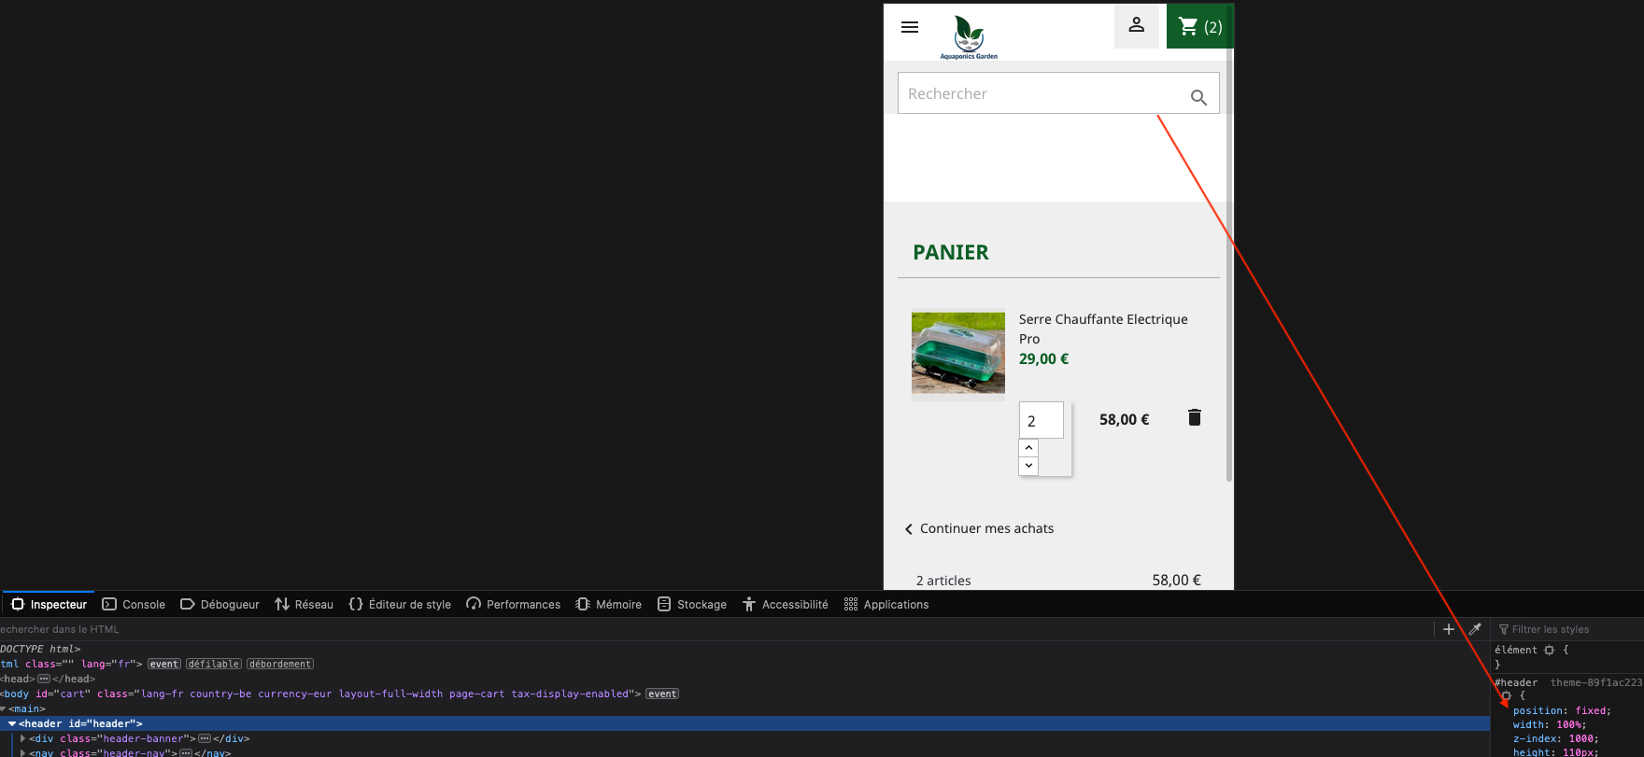Click the z-index: 1000 declaration

tap(1555, 738)
